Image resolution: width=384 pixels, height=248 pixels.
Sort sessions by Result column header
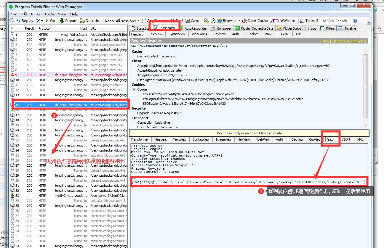[x=29, y=28]
